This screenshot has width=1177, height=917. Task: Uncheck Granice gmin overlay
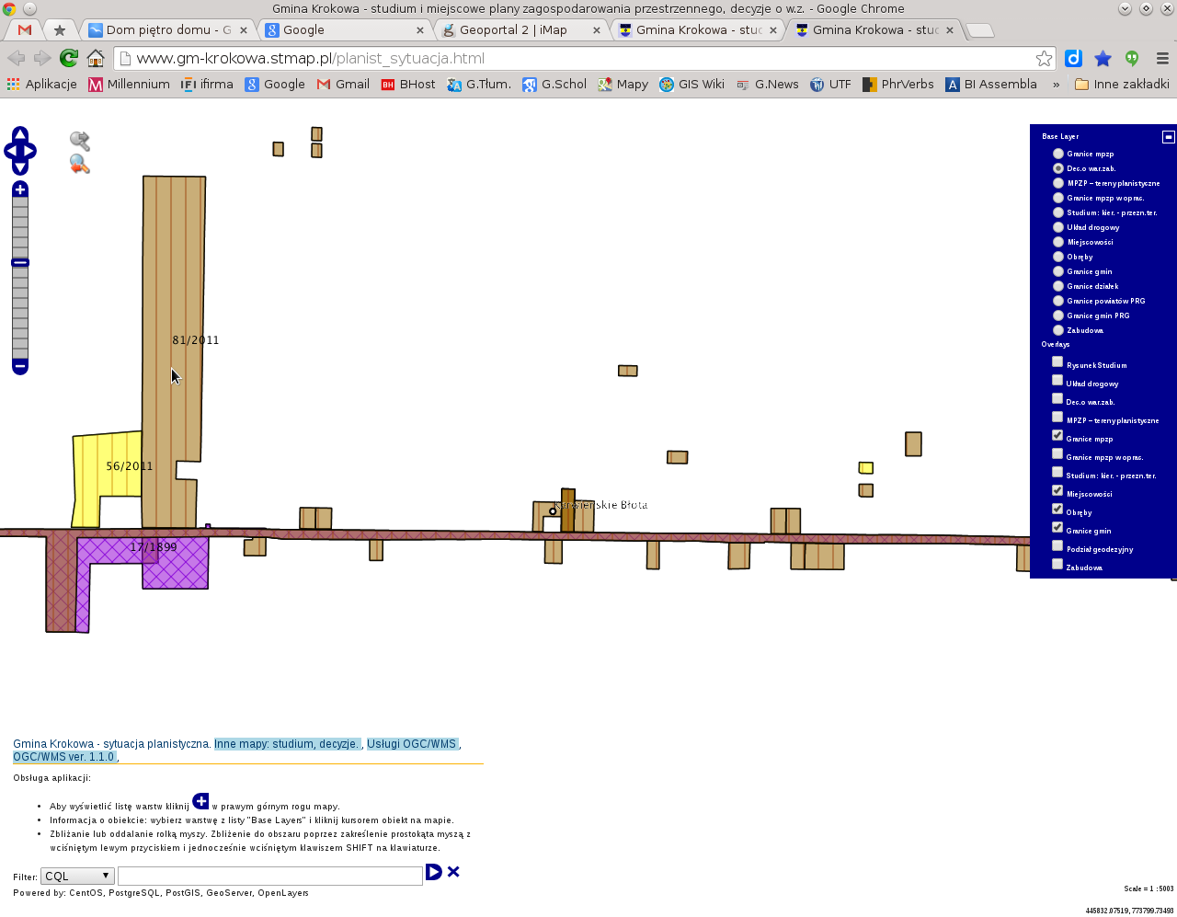[1057, 527]
